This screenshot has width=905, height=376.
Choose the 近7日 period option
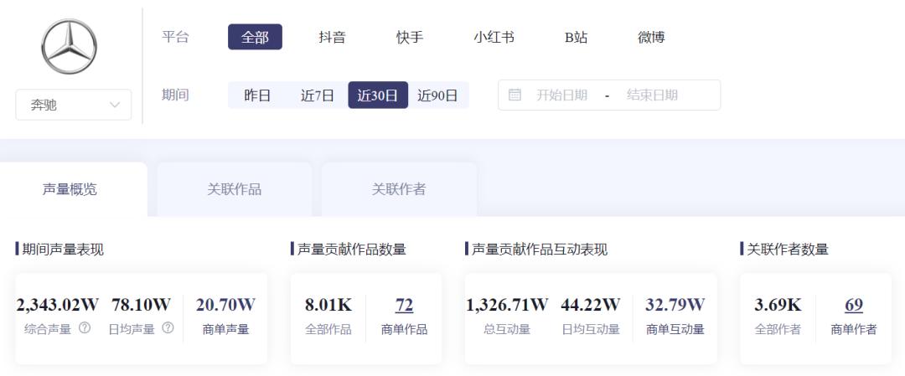pyautogui.click(x=318, y=95)
